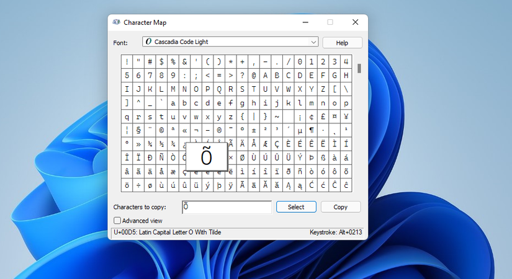This screenshot has width=512, height=279.
Task: Choose the lowercase ÿ character cell
Action: (x=230, y=185)
